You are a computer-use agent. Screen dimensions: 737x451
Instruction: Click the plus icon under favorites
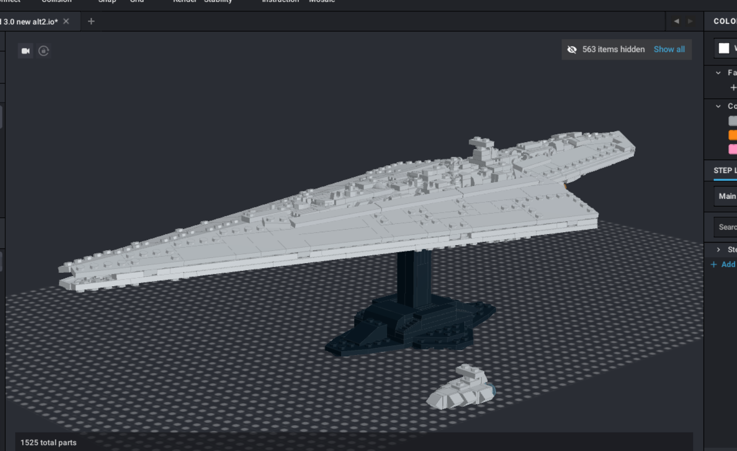(x=733, y=88)
